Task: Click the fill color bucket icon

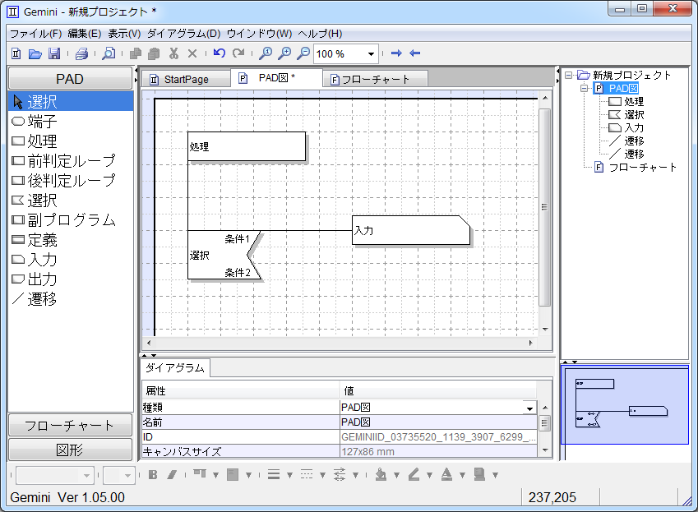Action: (x=381, y=475)
